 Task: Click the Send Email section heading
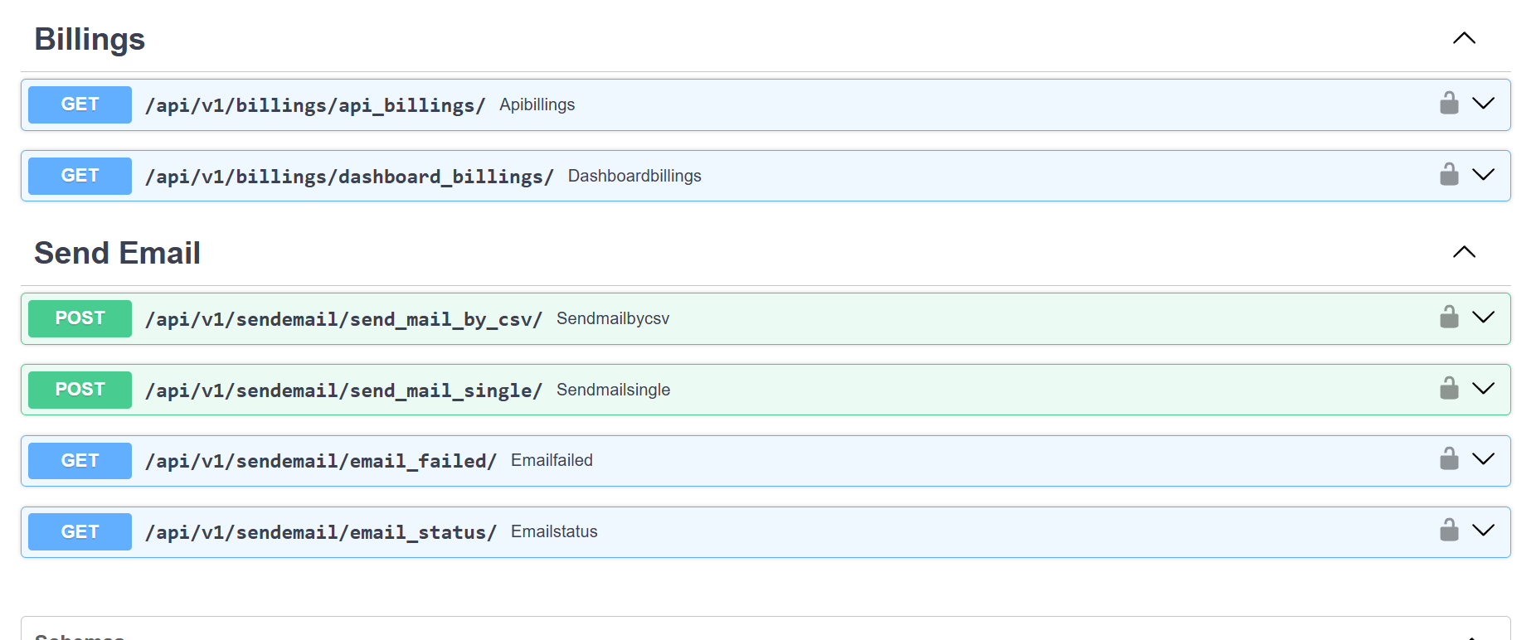tap(117, 253)
